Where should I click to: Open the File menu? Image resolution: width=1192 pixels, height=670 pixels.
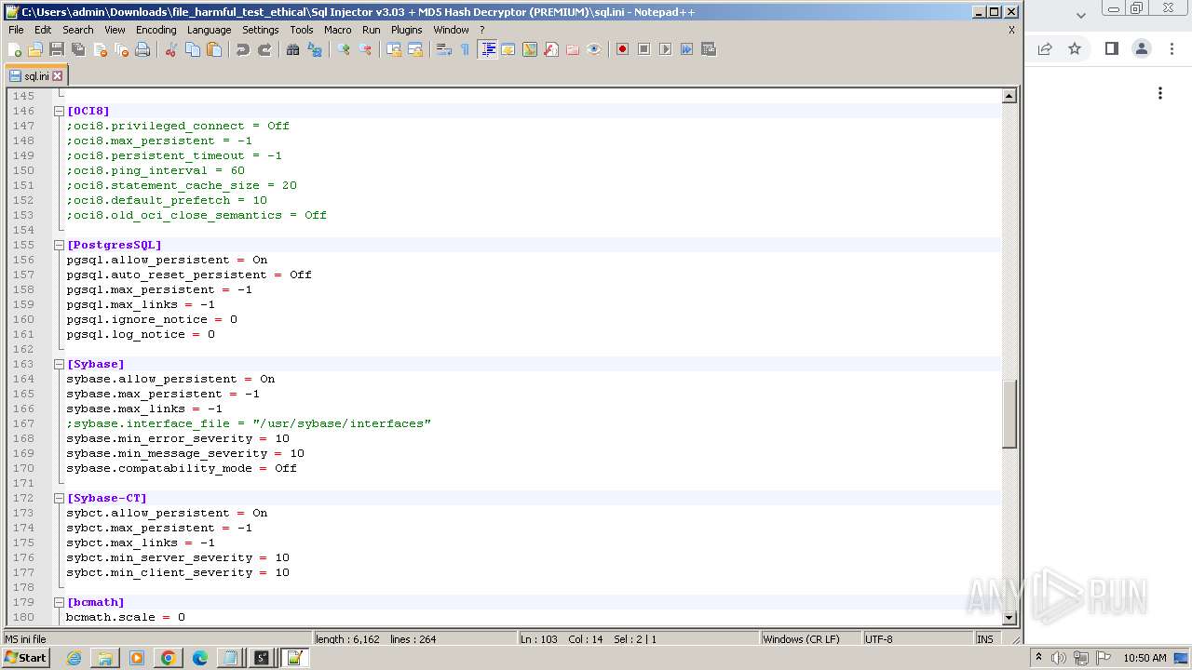click(x=16, y=30)
